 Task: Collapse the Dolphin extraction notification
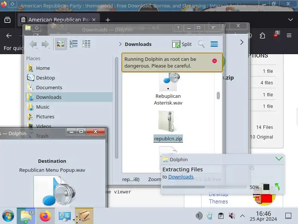(x=279, y=158)
